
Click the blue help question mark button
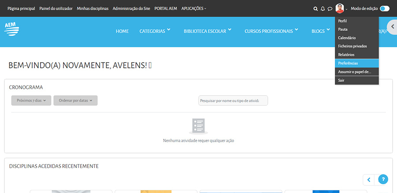pyautogui.click(x=383, y=179)
